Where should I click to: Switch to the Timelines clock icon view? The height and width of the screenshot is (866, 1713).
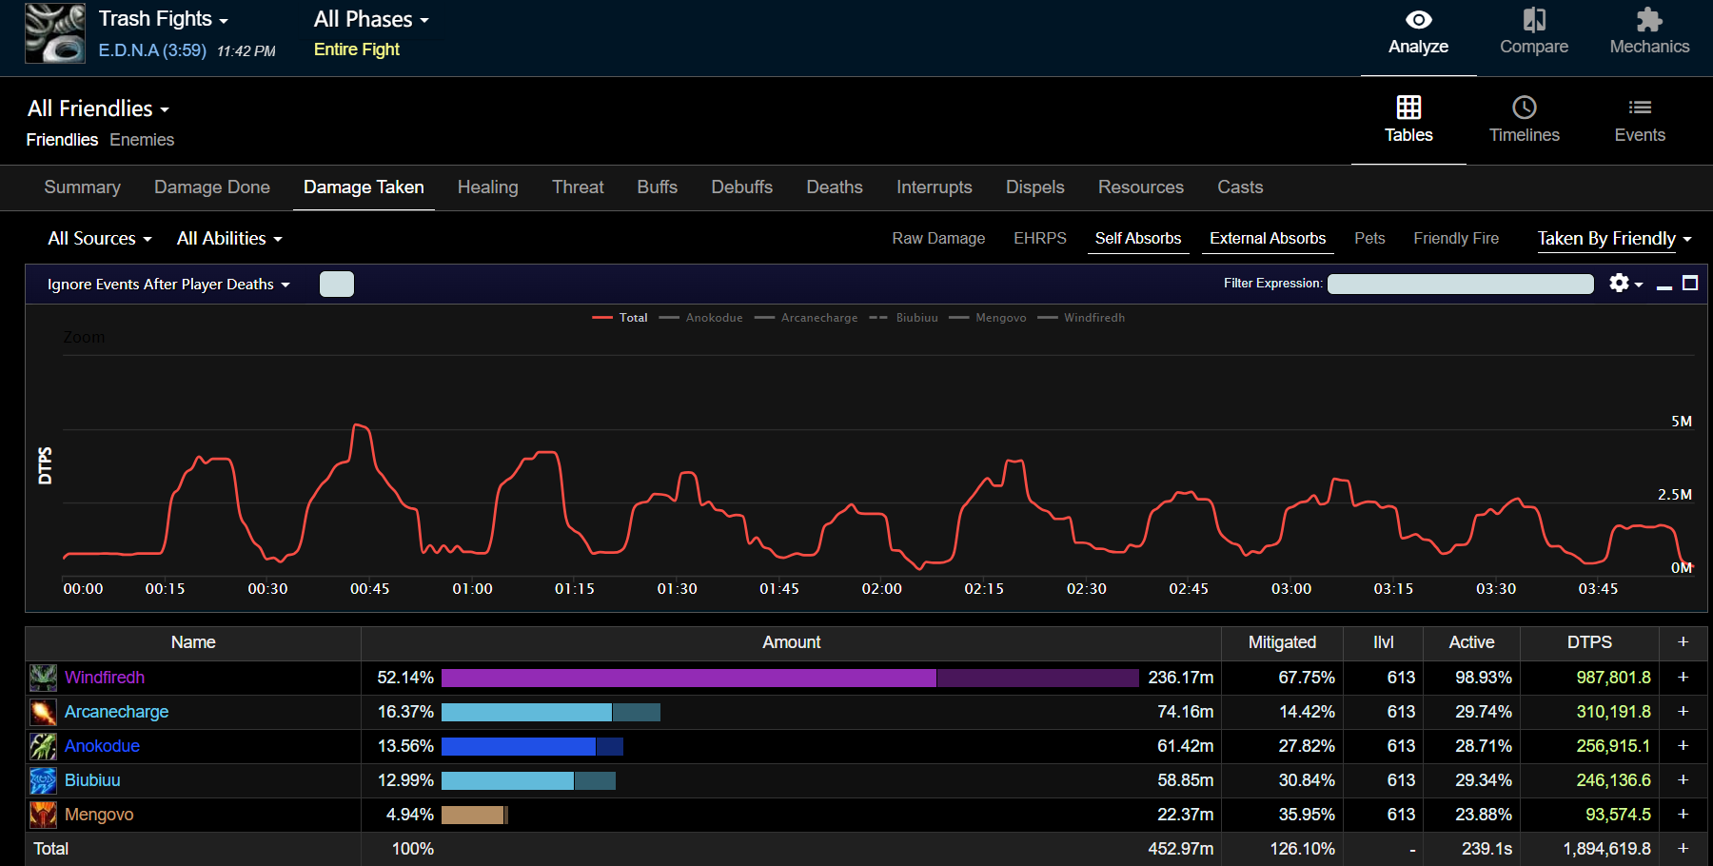point(1524,108)
